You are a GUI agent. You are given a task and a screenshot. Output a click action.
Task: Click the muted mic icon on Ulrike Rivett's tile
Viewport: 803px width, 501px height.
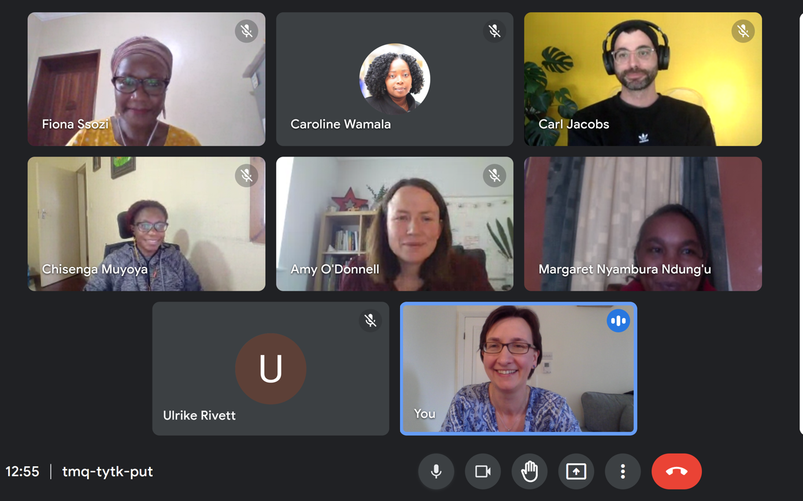[371, 321]
